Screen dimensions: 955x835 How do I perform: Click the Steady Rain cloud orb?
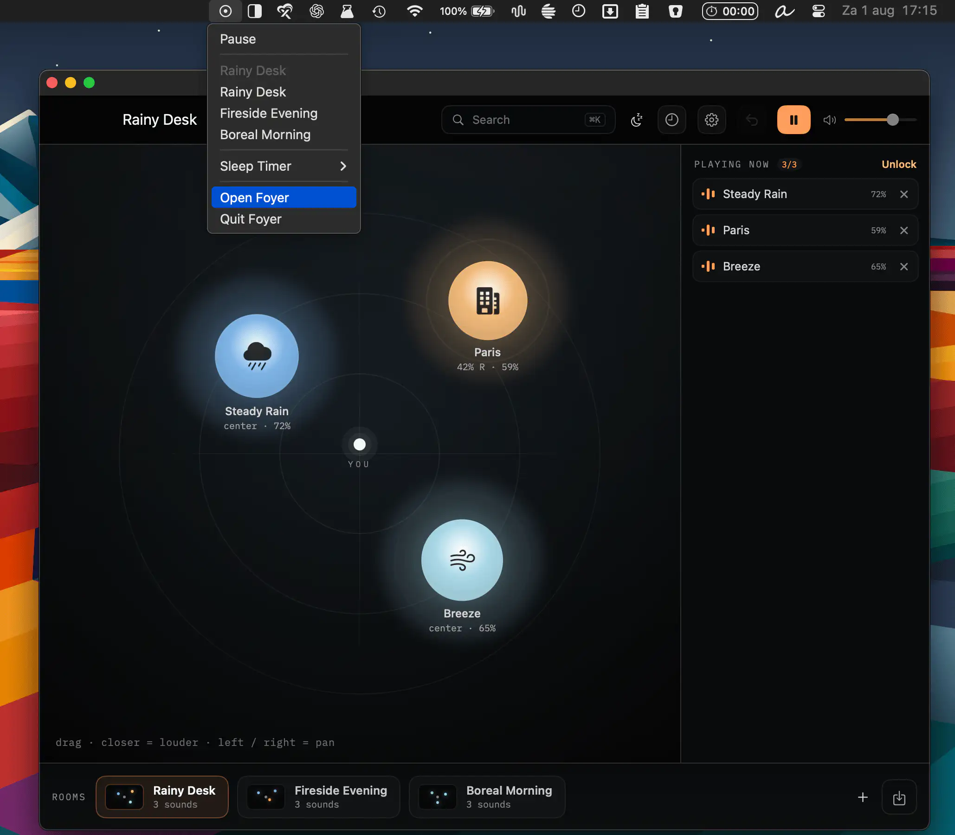(x=257, y=356)
